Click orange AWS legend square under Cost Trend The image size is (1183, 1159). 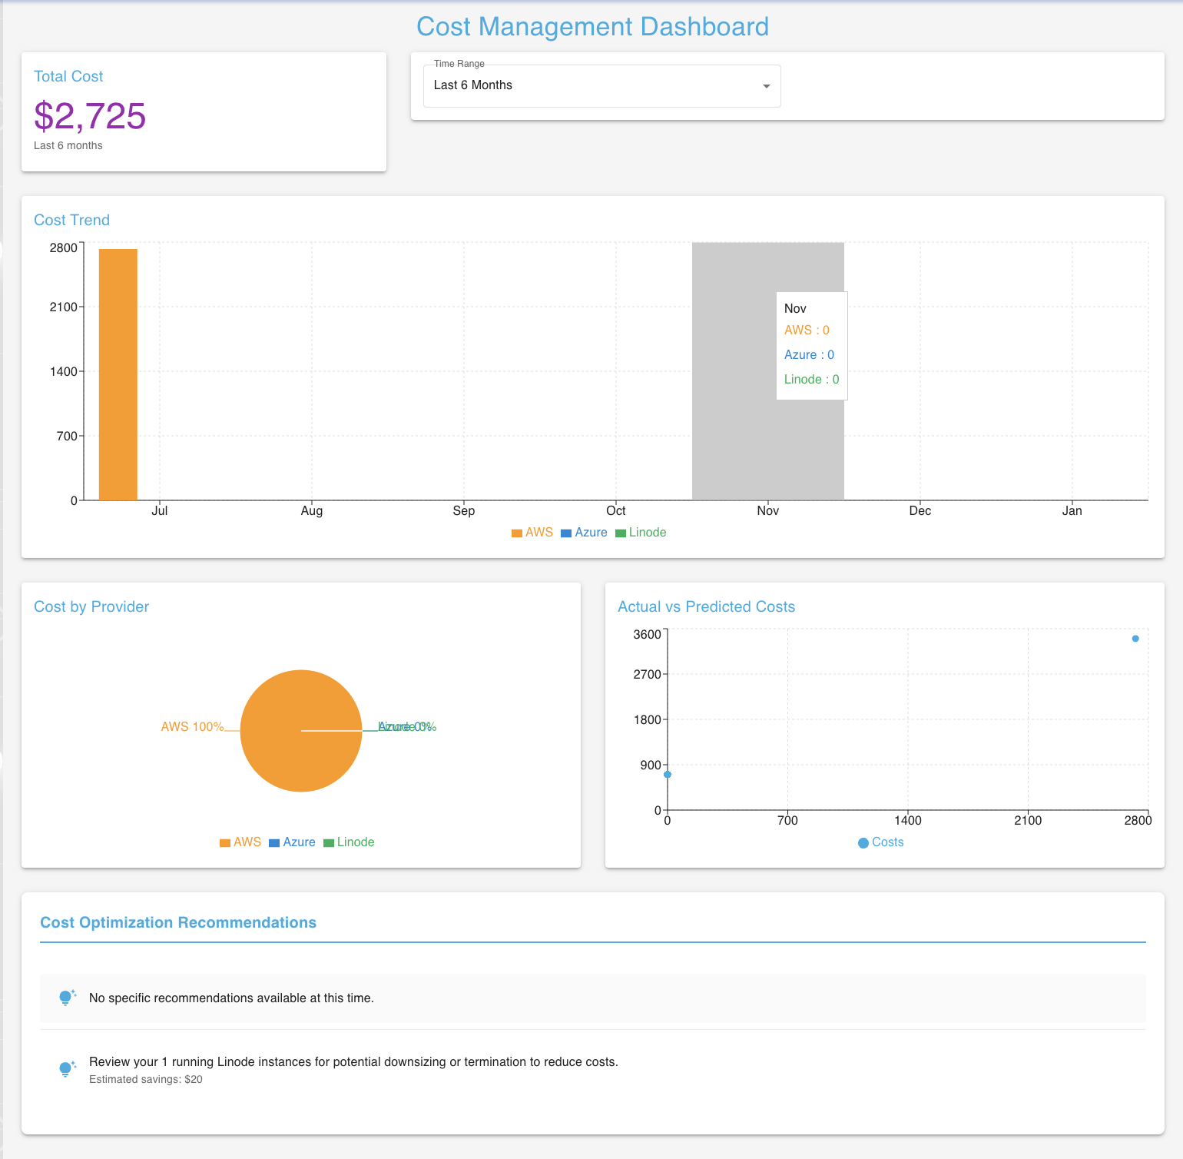point(517,533)
